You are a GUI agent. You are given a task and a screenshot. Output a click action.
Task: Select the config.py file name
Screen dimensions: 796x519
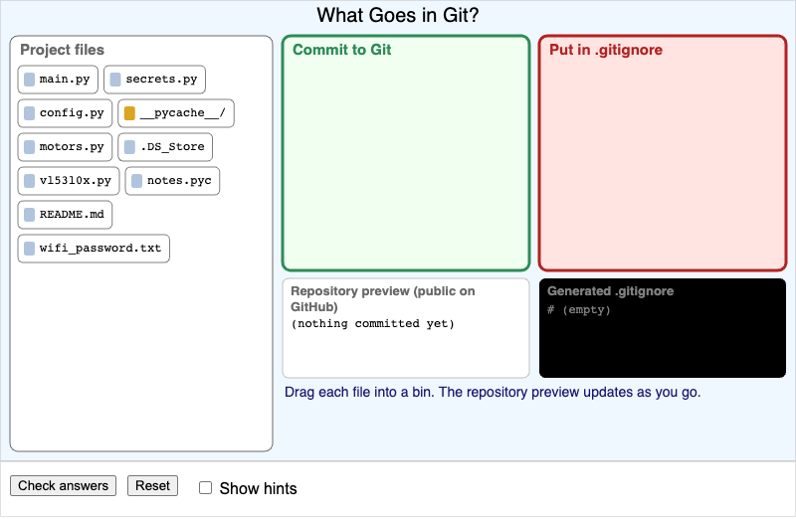(72, 113)
